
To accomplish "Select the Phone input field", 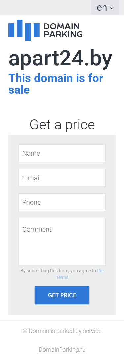I will [x=62, y=202].
